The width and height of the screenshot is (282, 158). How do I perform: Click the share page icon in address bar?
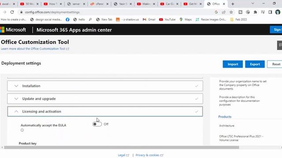click(224, 12)
